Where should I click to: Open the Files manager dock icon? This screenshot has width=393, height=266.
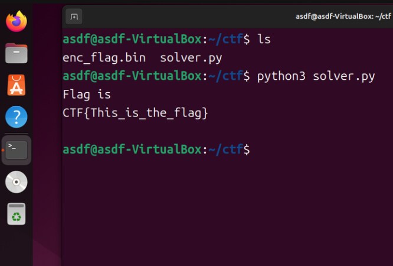17,53
